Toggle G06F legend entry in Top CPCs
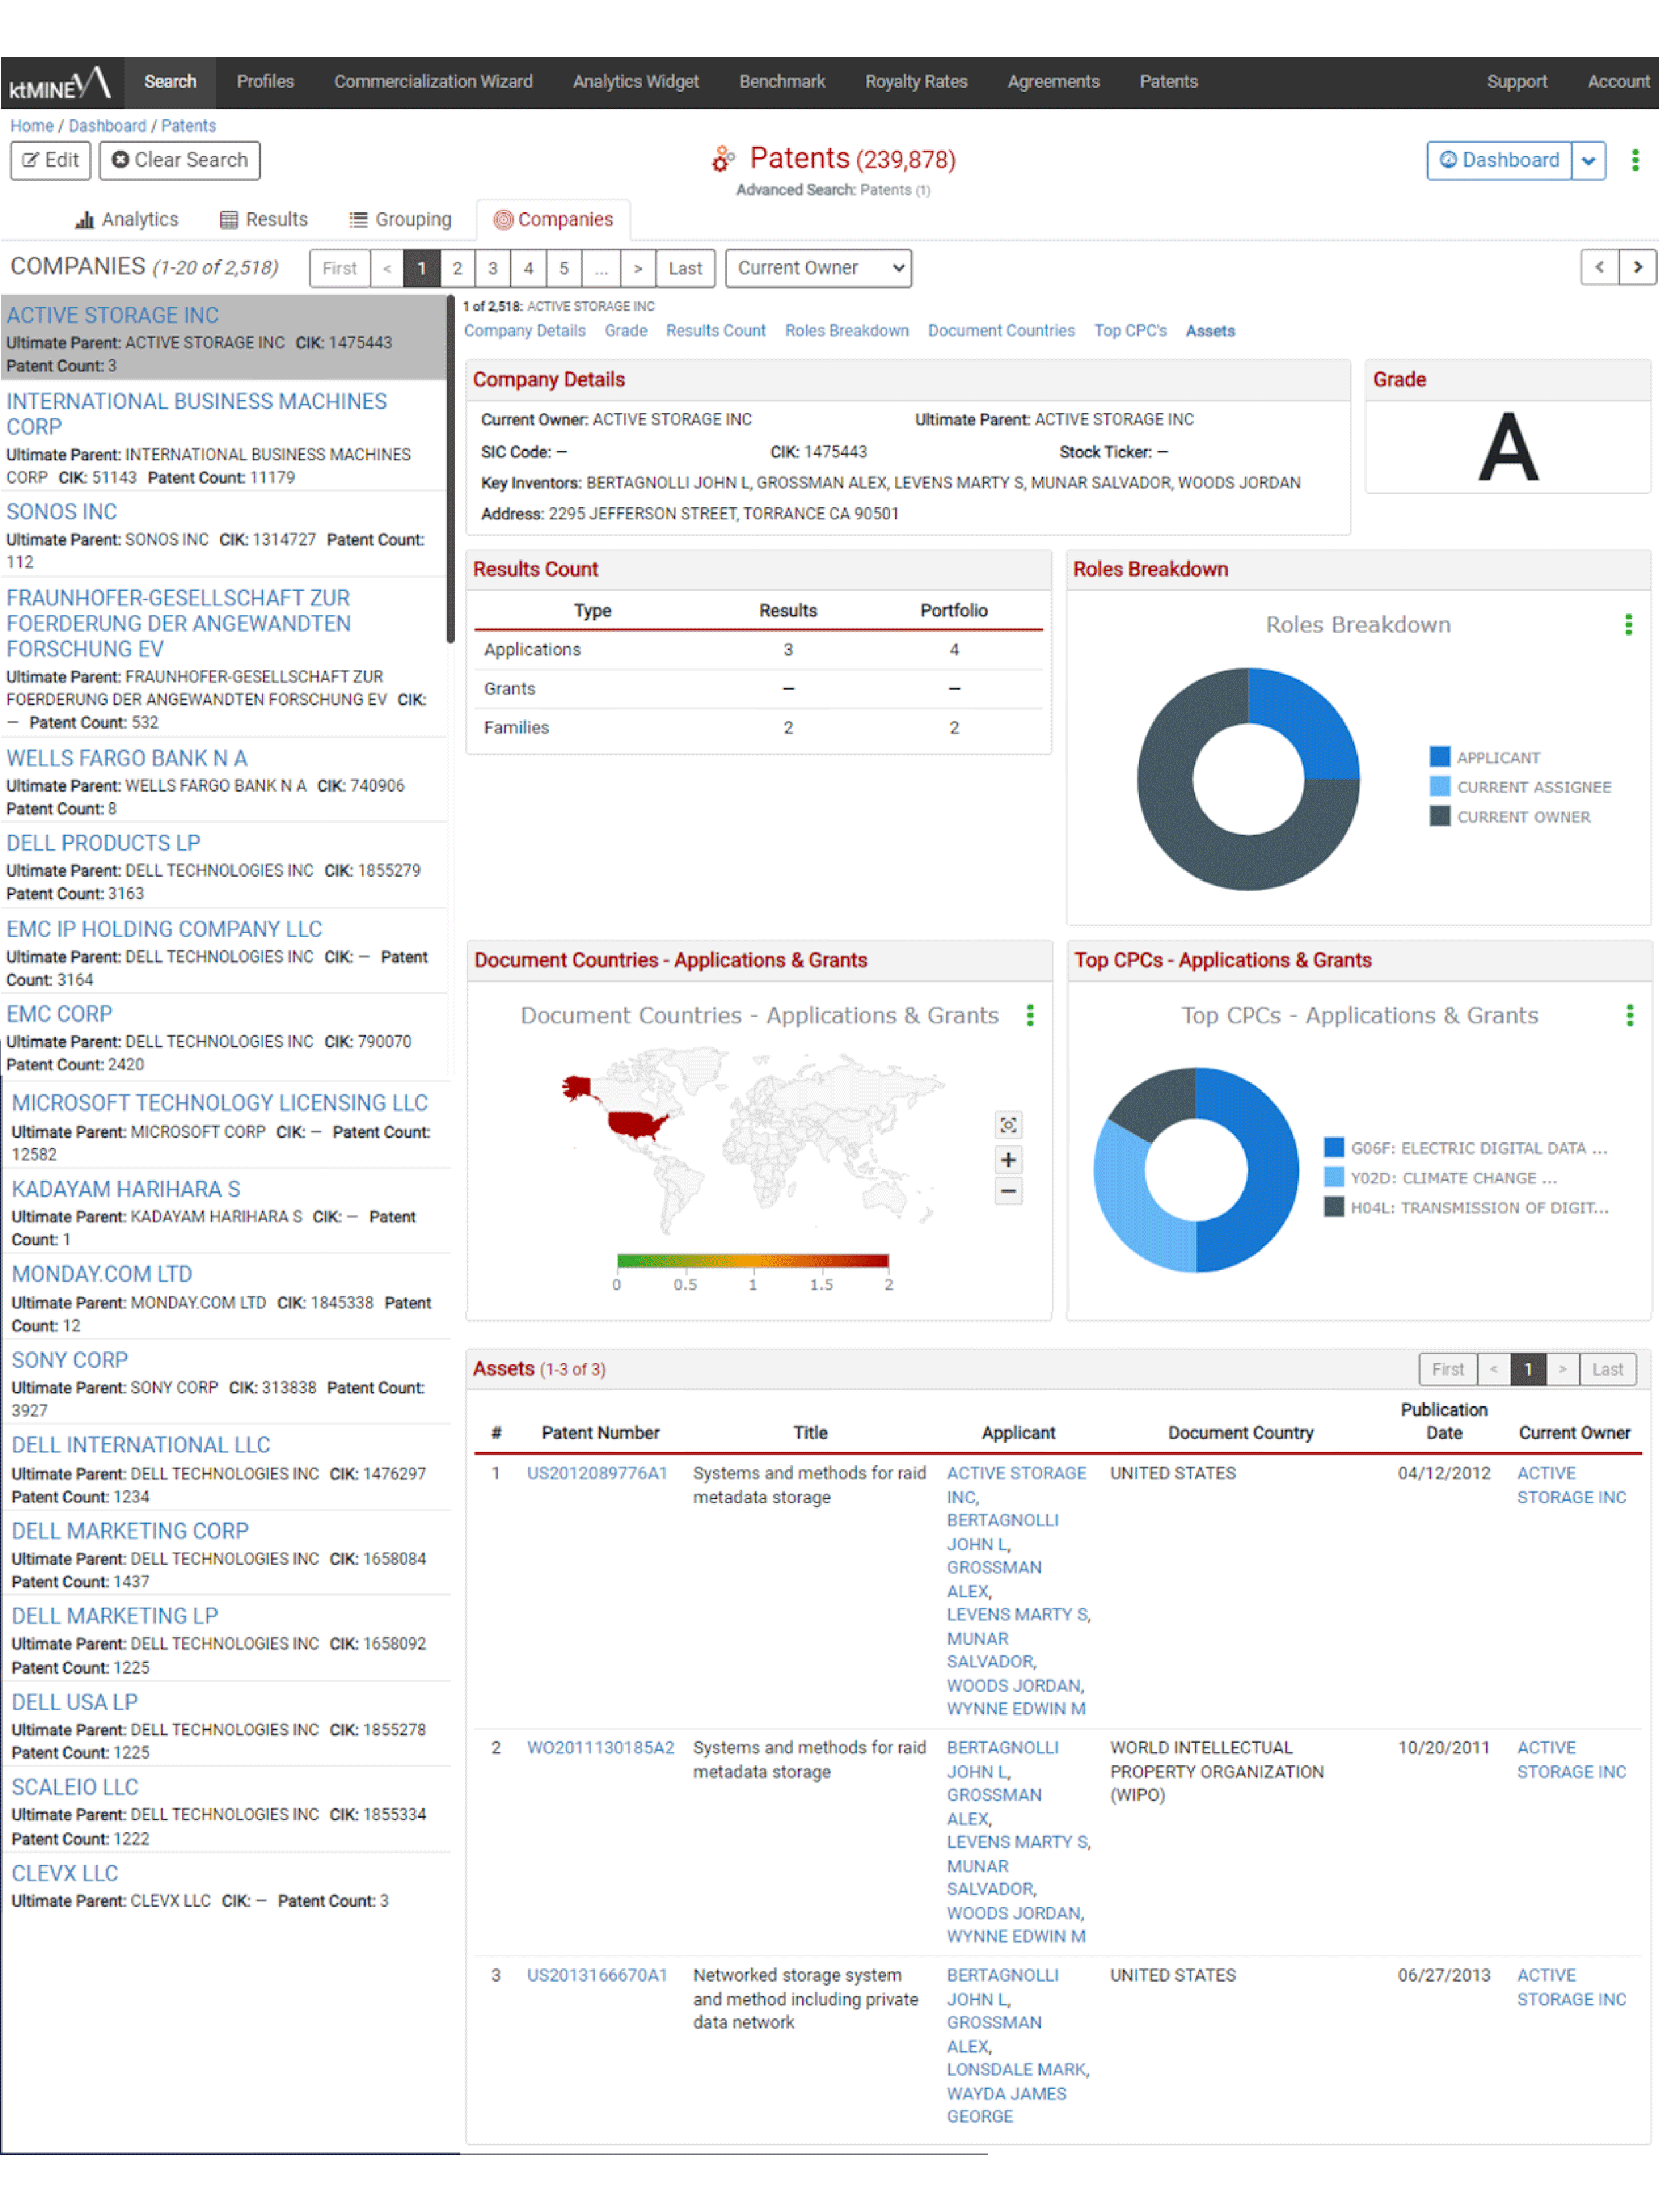1659x2212 pixels. coord(1465,1149)
